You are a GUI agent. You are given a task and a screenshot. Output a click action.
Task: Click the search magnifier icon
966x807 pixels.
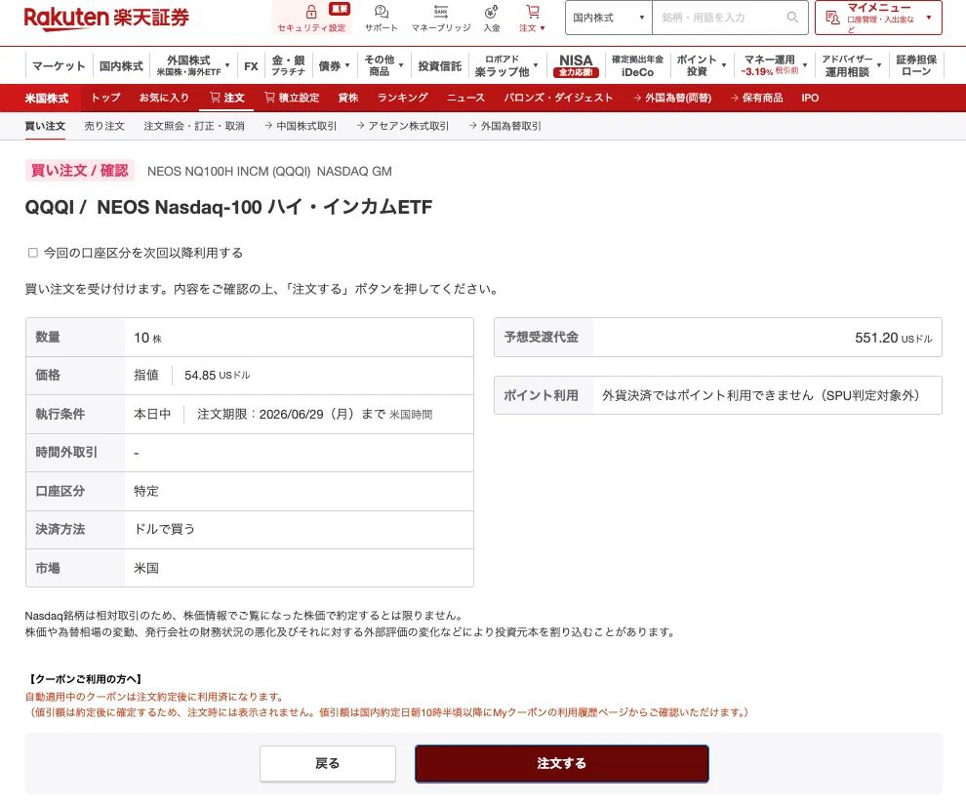pyautogui.click(x=792, y=18)
